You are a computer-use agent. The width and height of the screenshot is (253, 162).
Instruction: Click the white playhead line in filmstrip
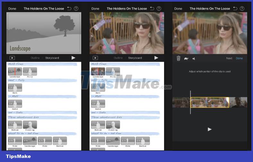tap(190, 102)
